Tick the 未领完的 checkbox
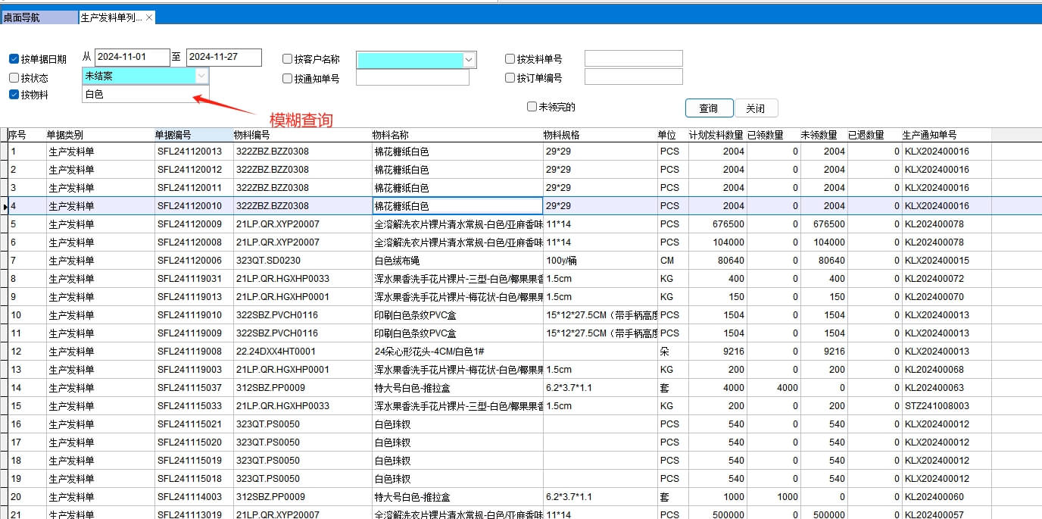 pos(532,107)
